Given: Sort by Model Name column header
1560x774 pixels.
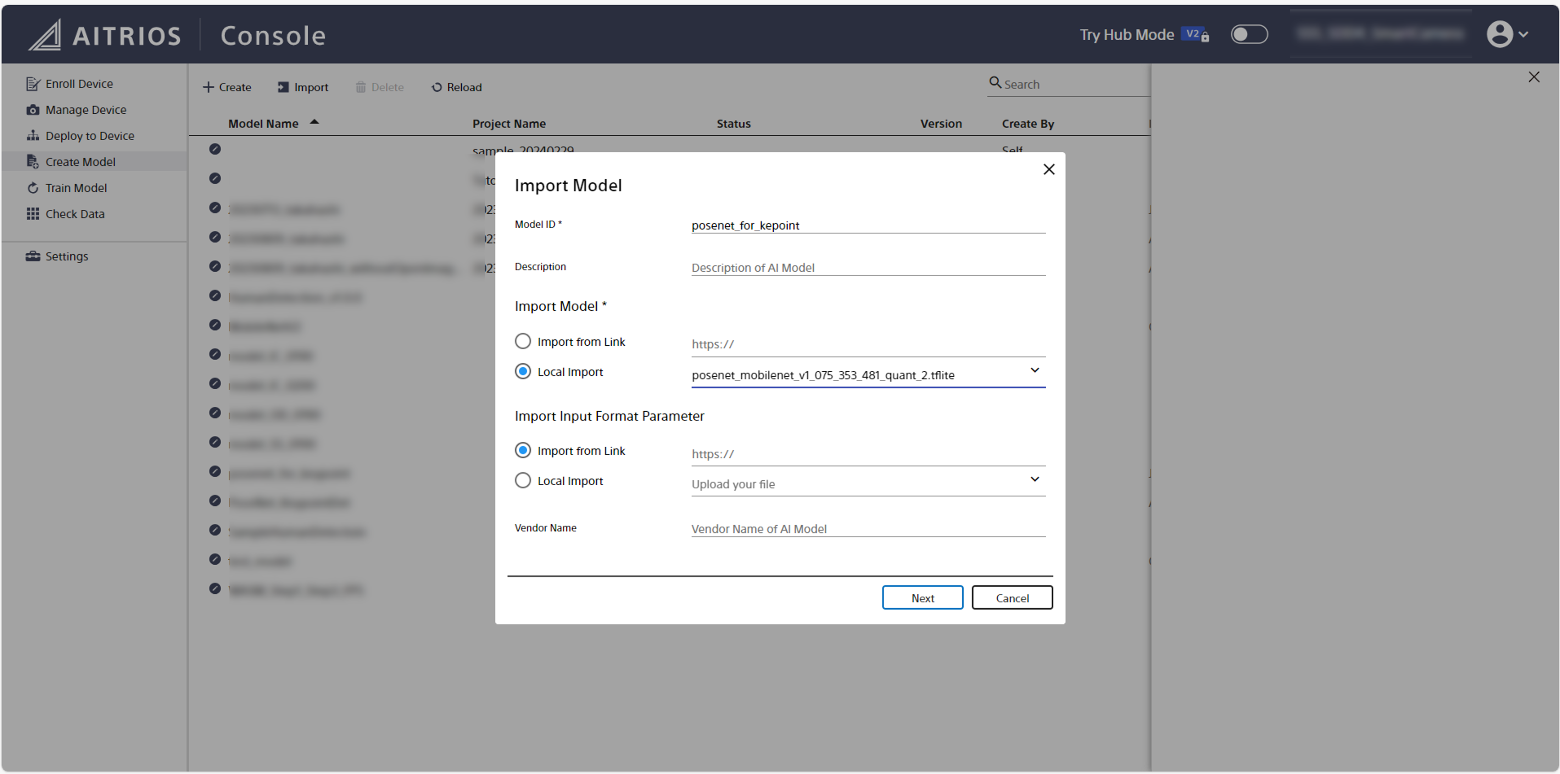Looking at the screenshot, I should pyautogui.click(x=263, y=124).
